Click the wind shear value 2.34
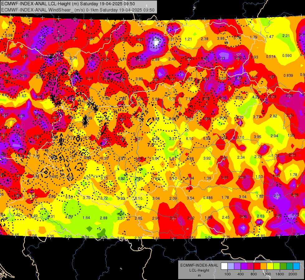Image resolution: width=305 pixels, height=280 pixels. coord(241,157)
